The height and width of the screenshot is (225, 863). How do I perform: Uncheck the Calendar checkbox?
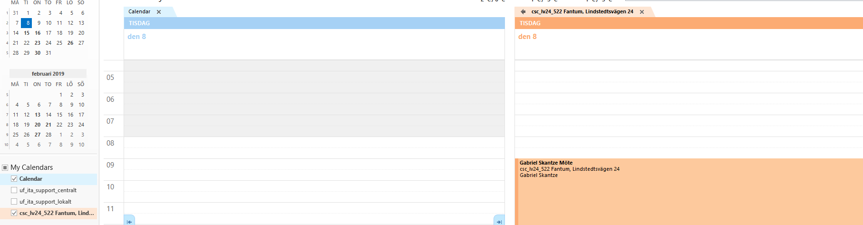pos(14,179)
